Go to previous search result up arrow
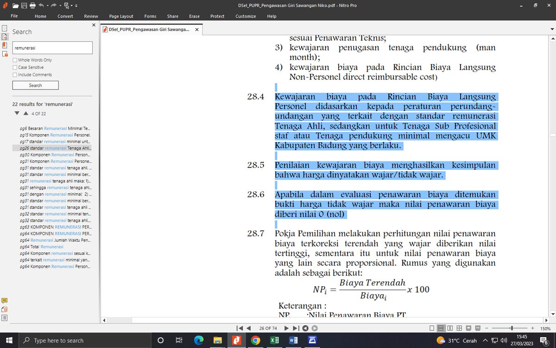Viewport: 556px width, 348px height. [26, 113]
